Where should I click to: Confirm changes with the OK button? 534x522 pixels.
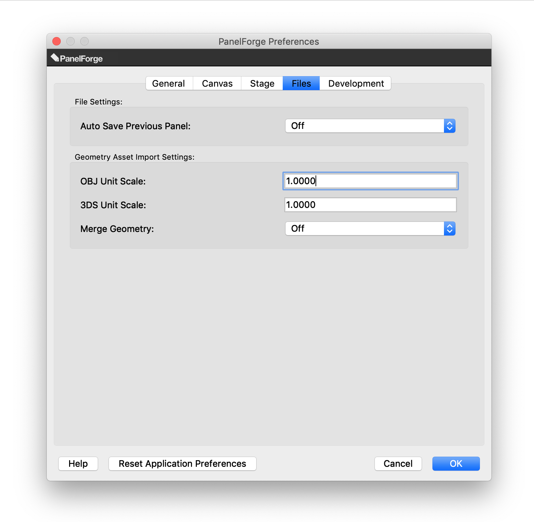(456, 464)
